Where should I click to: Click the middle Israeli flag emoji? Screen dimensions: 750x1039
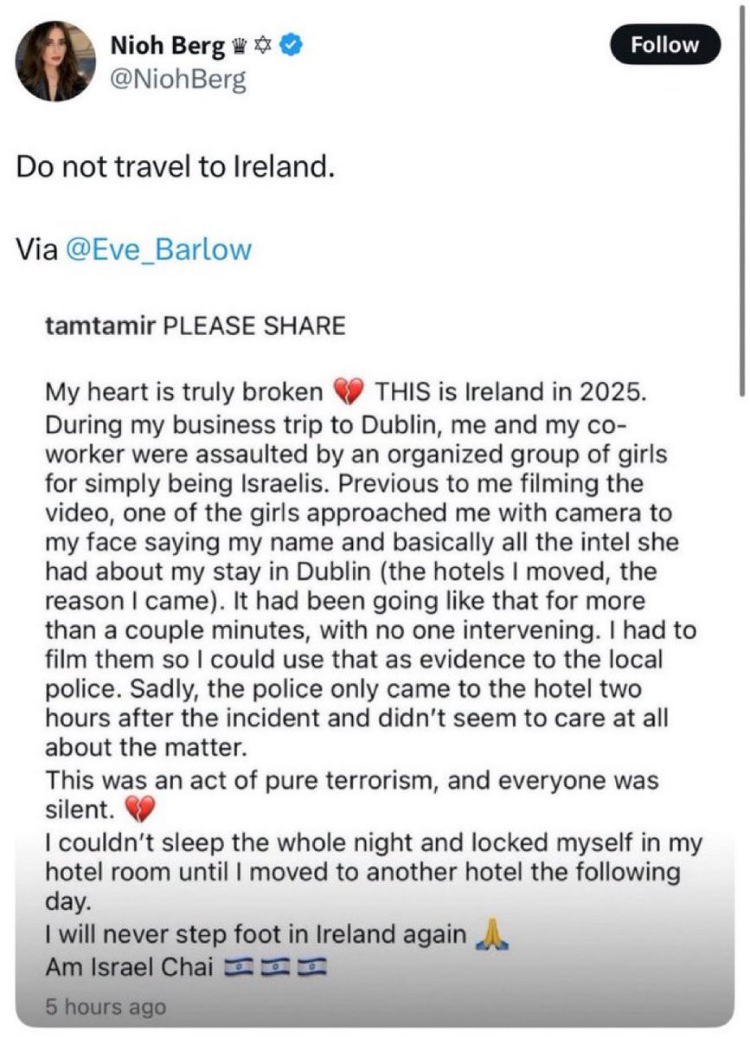[274, 966]
